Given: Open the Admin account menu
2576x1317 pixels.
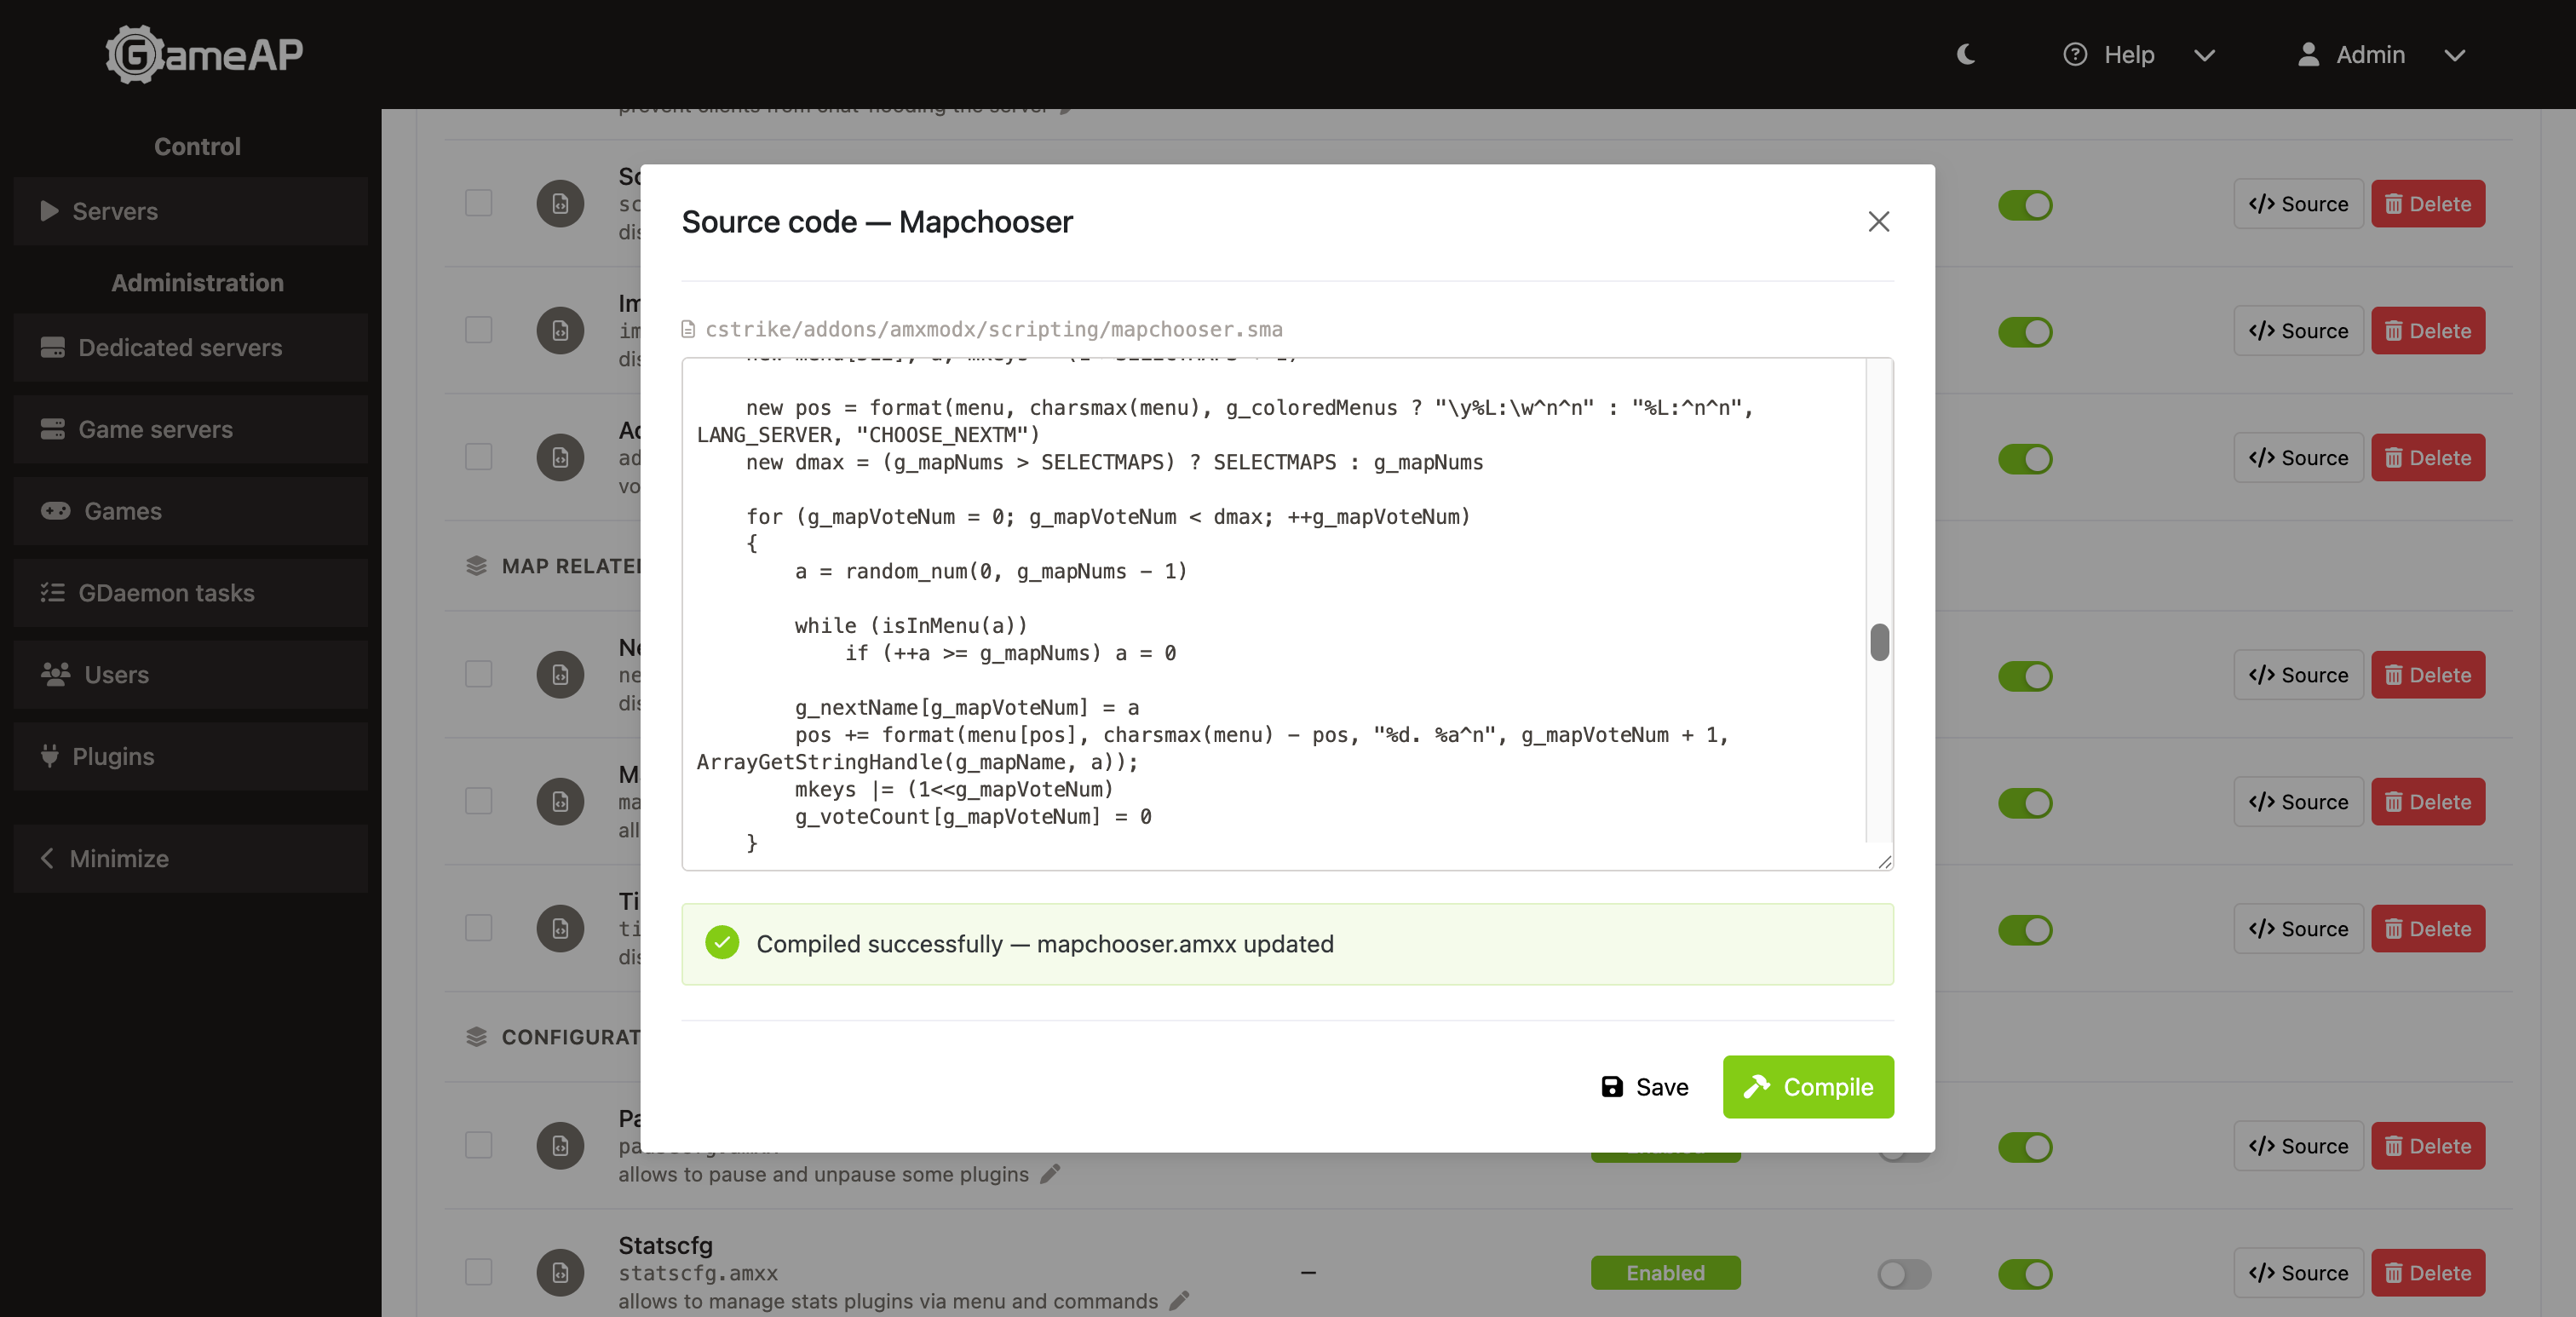Looking at the screenshot, I should pos(2381,54).
